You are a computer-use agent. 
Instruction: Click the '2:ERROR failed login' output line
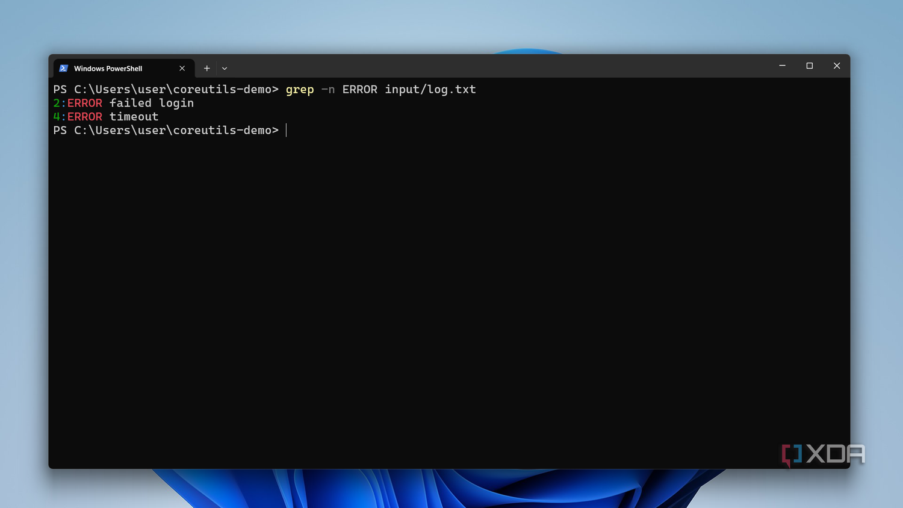point(123,103)
